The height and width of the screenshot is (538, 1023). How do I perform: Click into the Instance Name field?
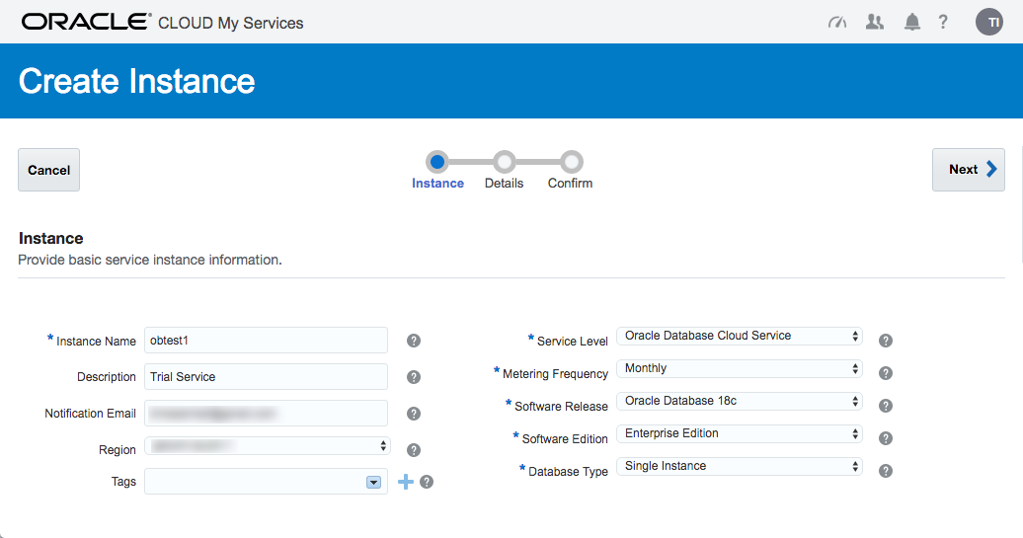pos(267,341)
